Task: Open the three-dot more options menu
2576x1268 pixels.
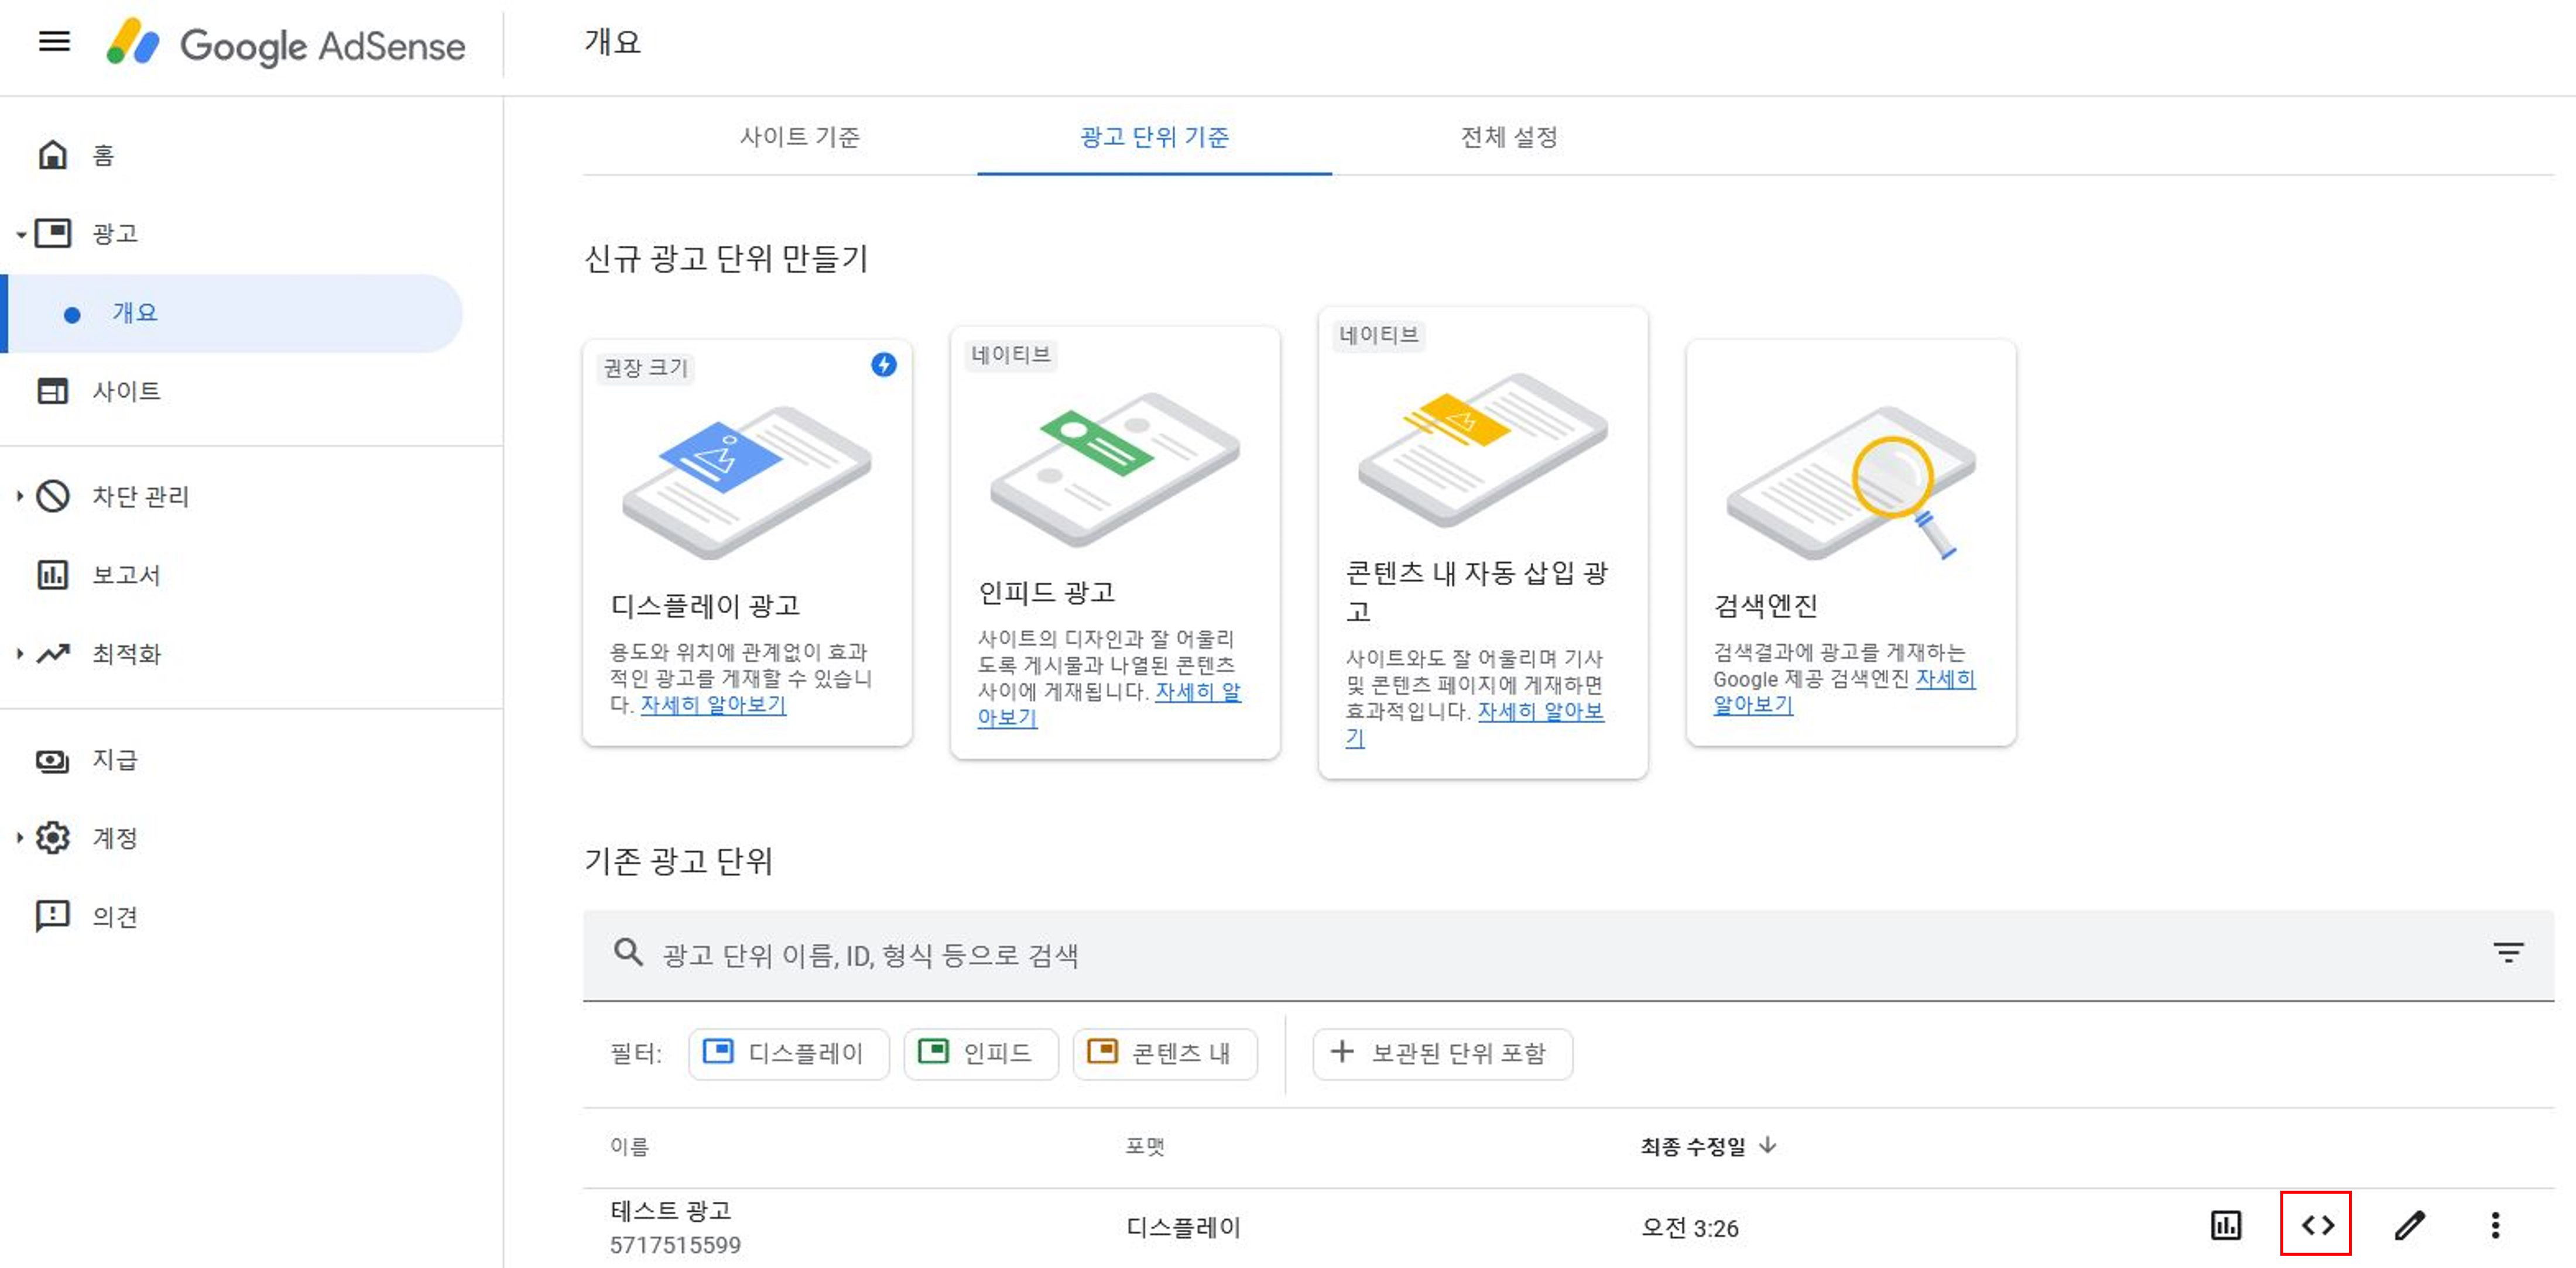Action: click(2495, 1224)
